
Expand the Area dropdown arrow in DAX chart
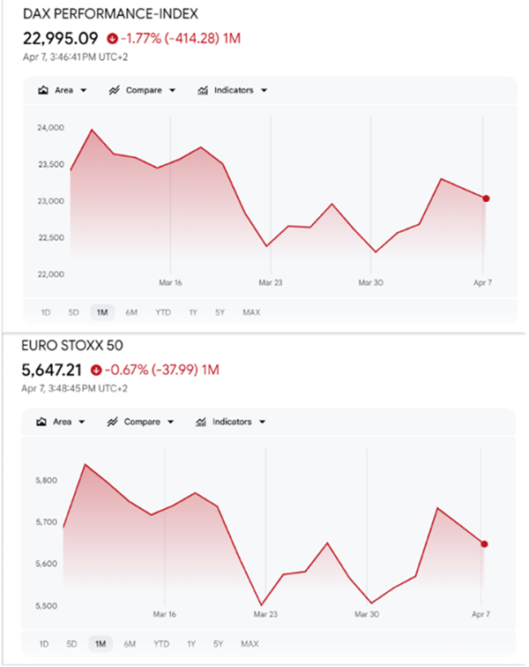tap(84, 91)
